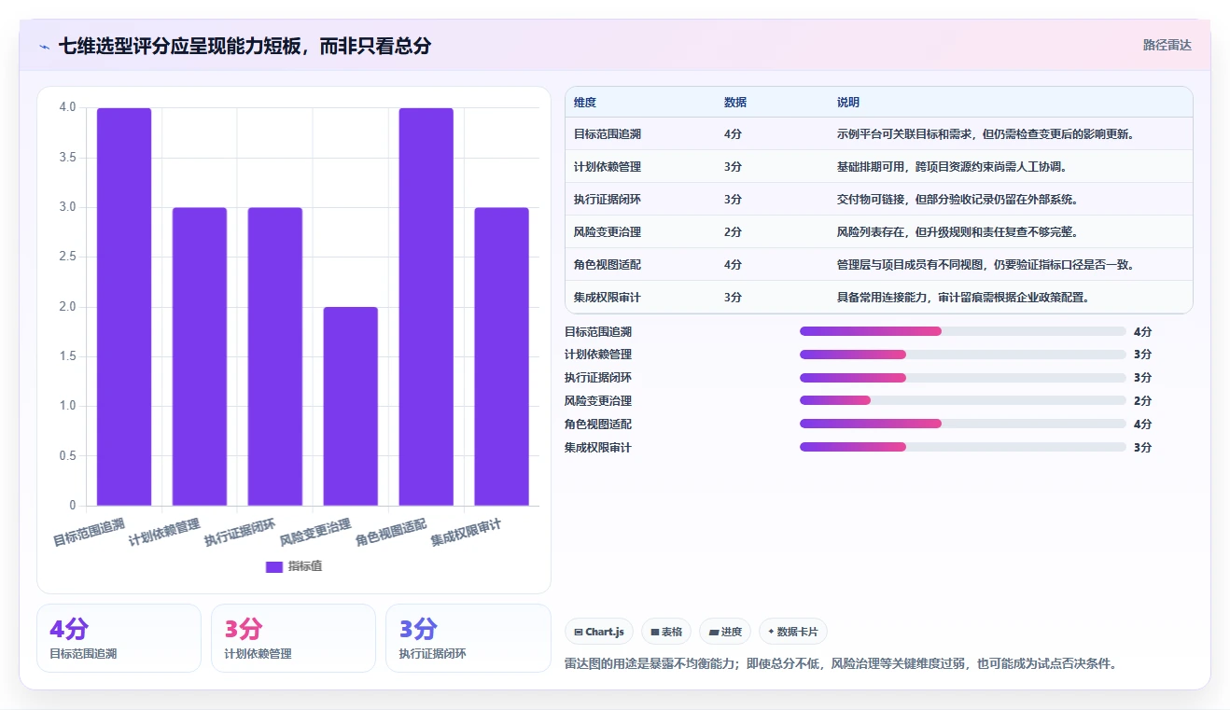Select the 目标范围追溯 table row cell
This screenshot has width=1230, height=710.
(608, 134)
